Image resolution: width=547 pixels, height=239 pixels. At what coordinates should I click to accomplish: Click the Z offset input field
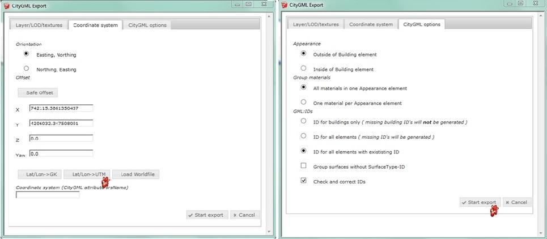tap(61, 138)
